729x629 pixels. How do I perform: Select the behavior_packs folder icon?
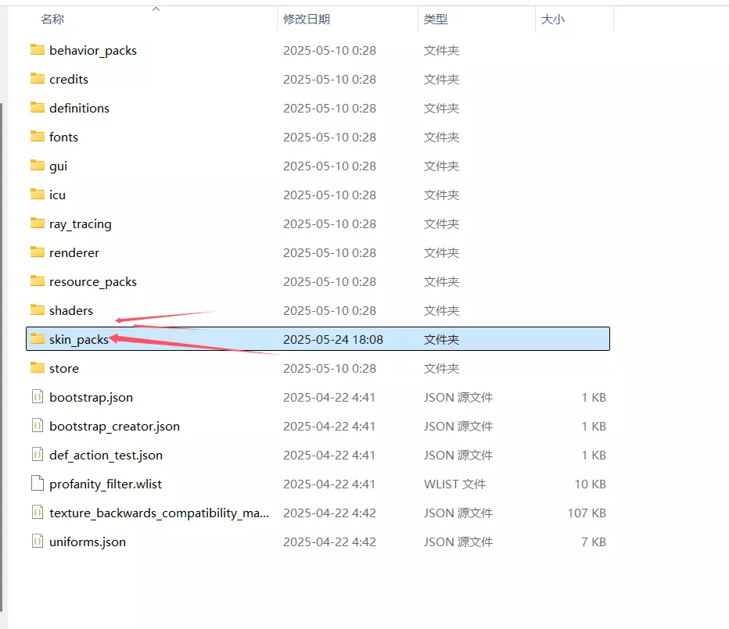tap(38, 50)
